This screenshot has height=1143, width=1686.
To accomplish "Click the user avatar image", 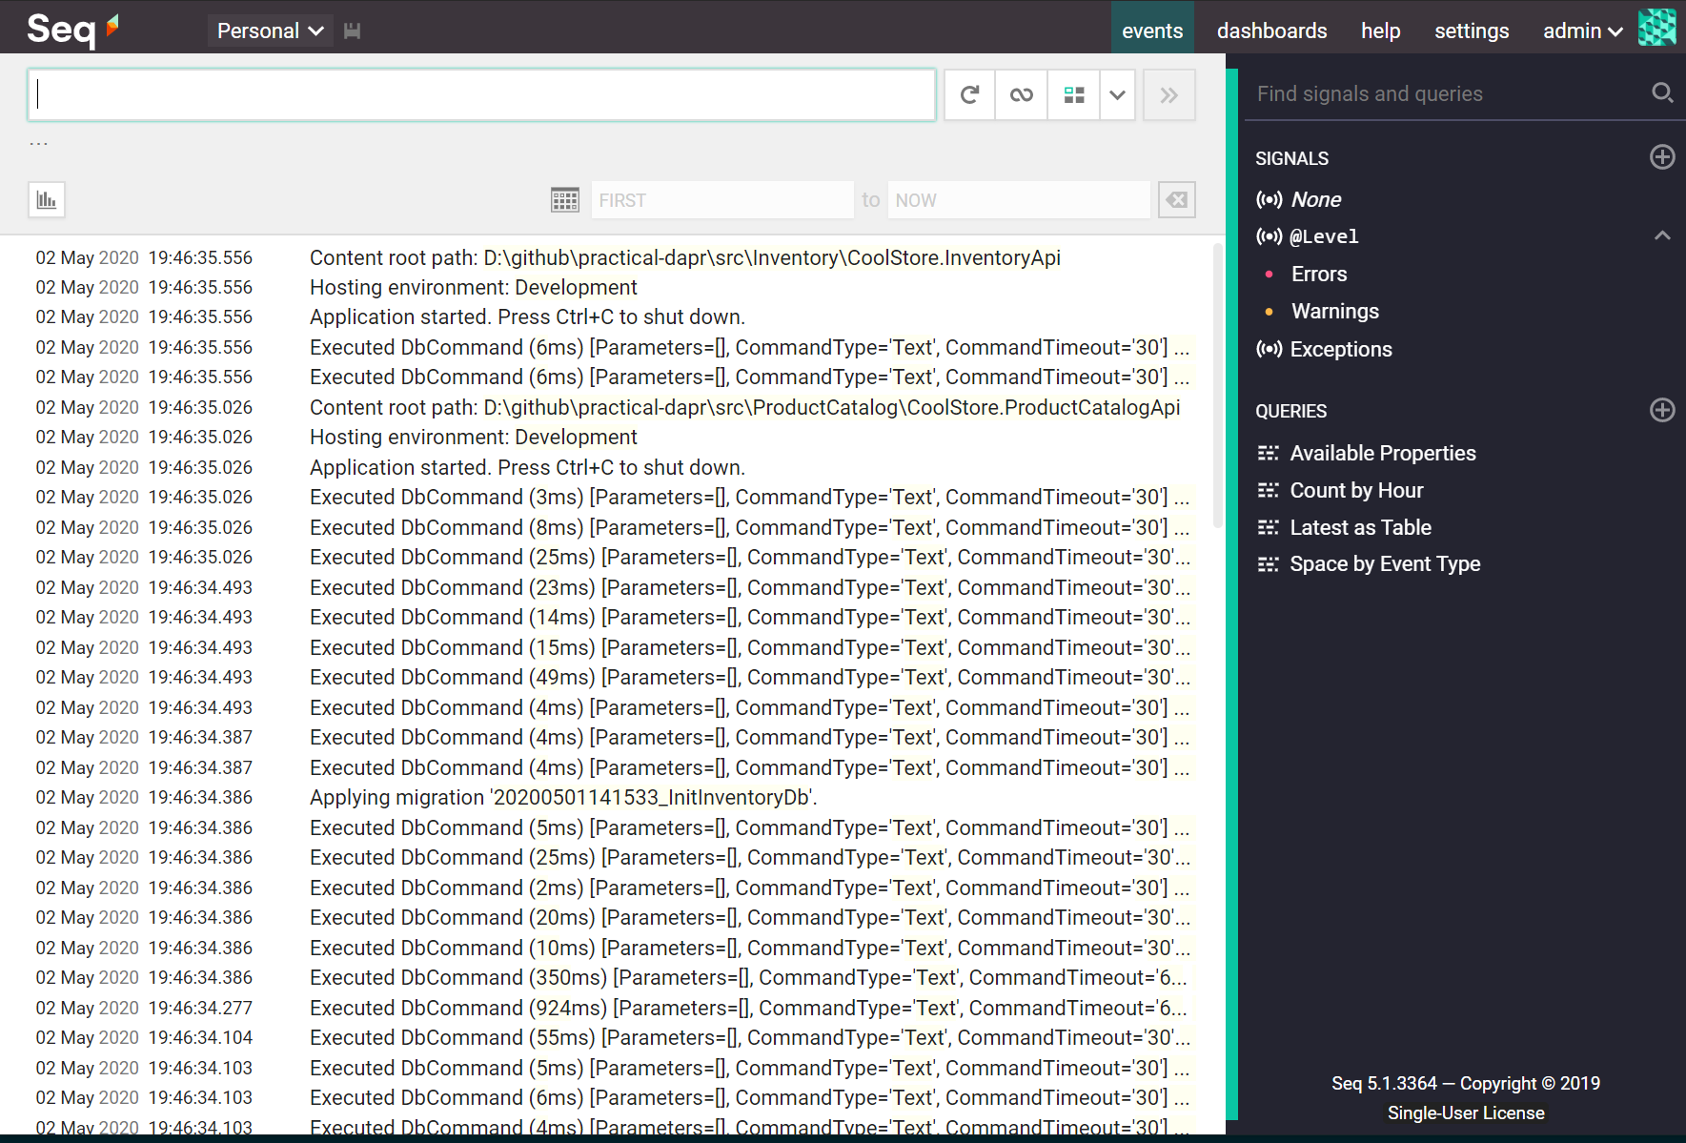I will pos(1656,27).
